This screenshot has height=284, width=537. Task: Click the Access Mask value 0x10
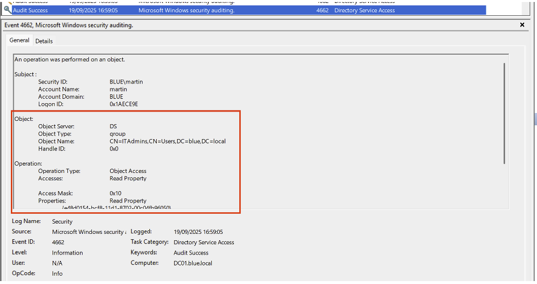pos(115,194)
